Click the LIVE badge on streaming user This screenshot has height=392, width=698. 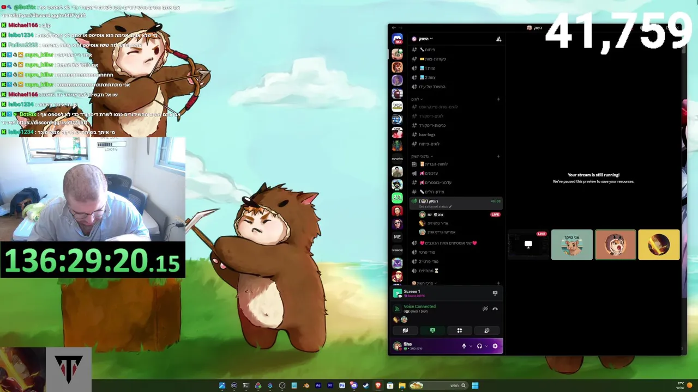(x=495, y=215)
